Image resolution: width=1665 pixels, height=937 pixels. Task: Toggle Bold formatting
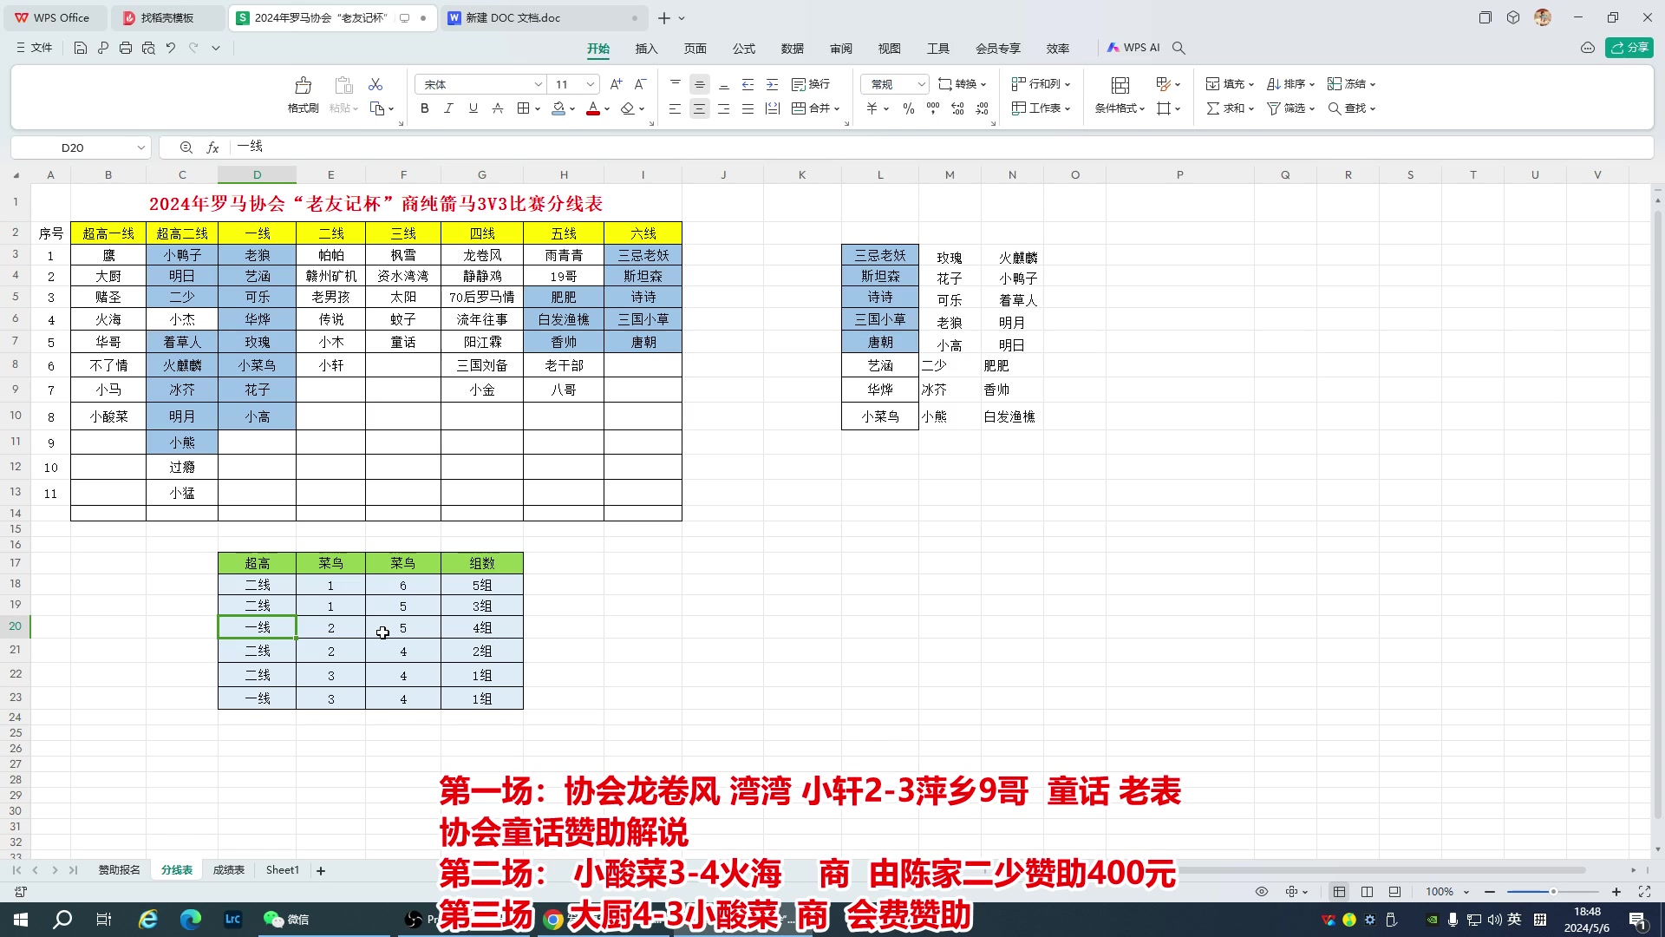pyautogui.click(x=424, y=108)
